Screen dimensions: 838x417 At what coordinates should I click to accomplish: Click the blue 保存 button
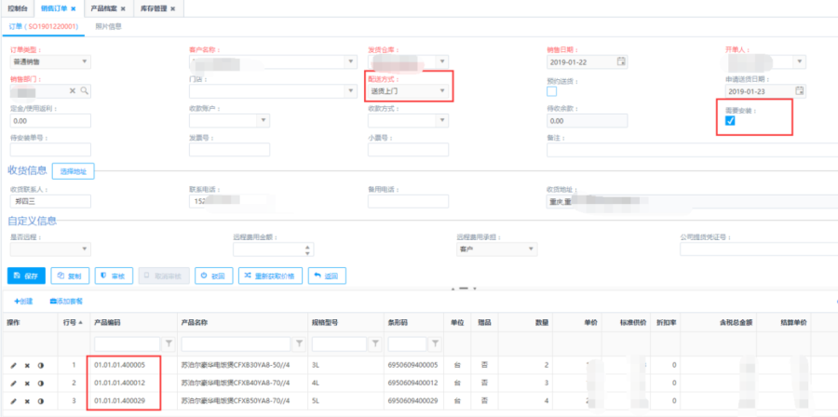point(25,276)
